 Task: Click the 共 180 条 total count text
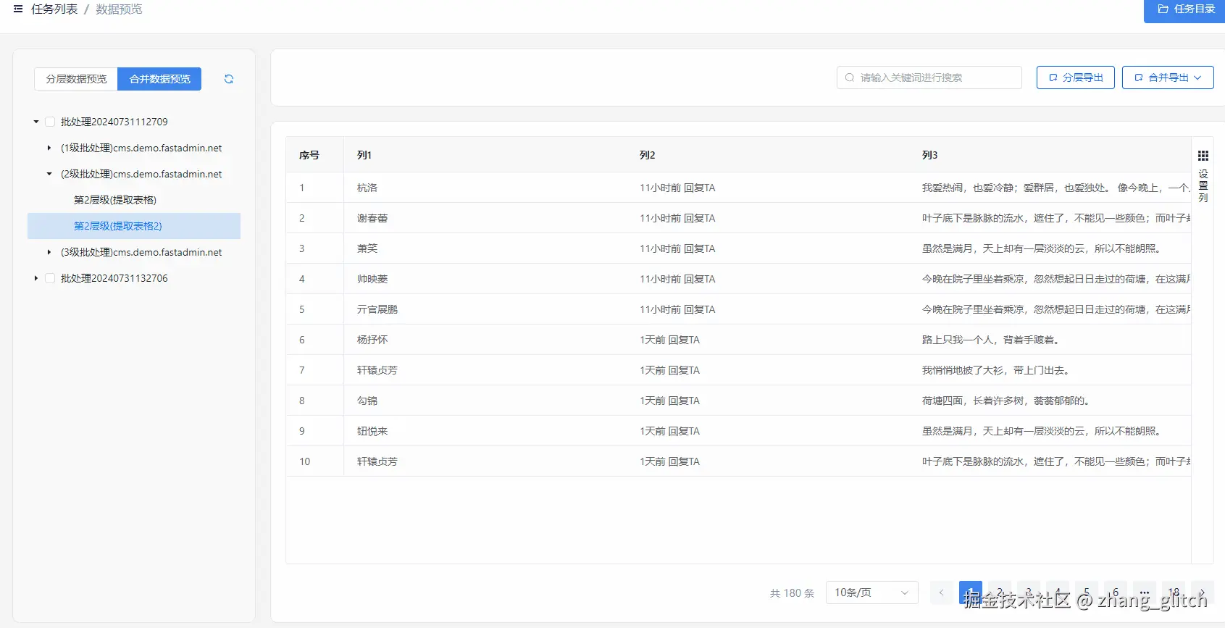[792, 593]
